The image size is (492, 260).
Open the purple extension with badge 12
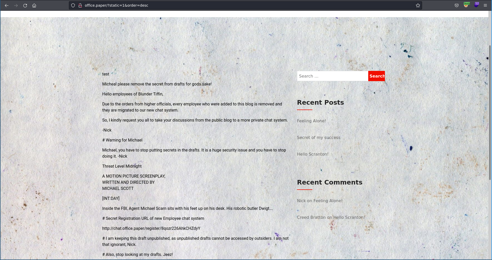point(476,5)
